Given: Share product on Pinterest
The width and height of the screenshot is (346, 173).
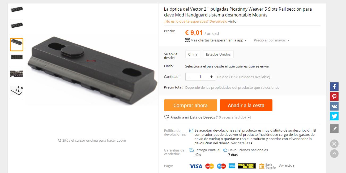Looking at the screenshot, I should tap(334, 96).
